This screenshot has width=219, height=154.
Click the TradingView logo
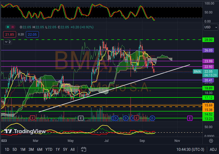coord(25,131)
